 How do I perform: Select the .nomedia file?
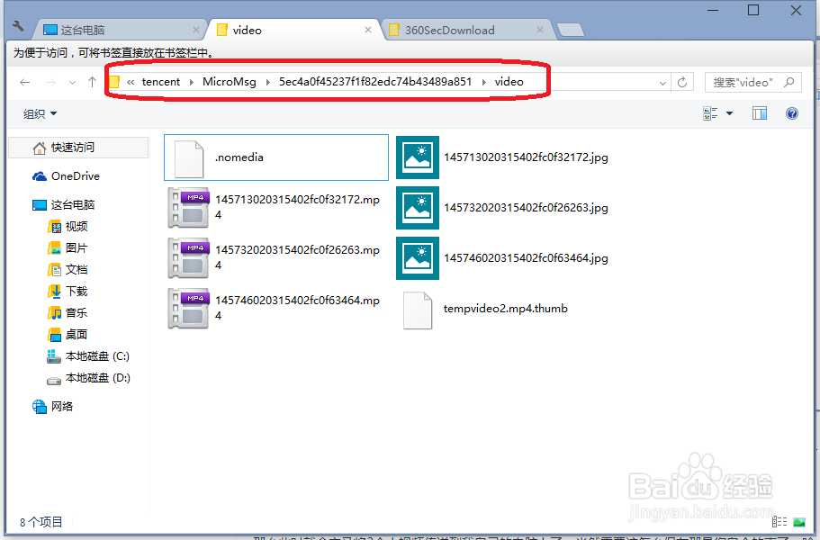(x=276, y=157)
